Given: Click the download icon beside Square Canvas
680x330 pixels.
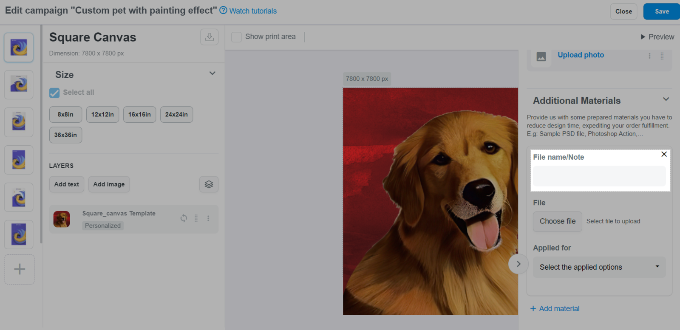Looking at the screenshot, I should click(209, 37).
